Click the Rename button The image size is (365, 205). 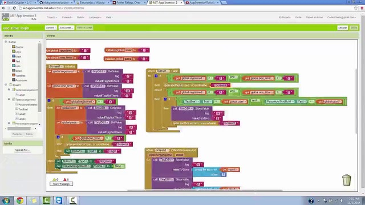pos(17,134)
